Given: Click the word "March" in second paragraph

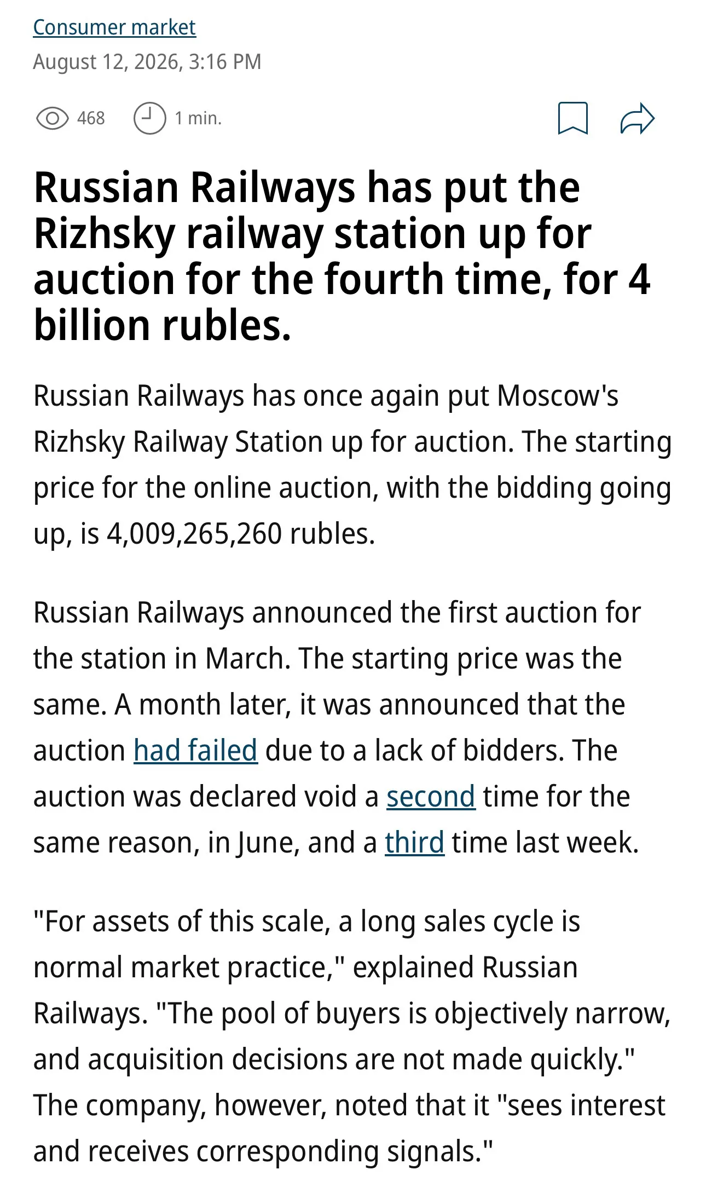Looking at the screenshot, I should (247, 658).
